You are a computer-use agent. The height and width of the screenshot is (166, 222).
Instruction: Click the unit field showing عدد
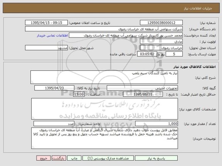pos(54,124)
